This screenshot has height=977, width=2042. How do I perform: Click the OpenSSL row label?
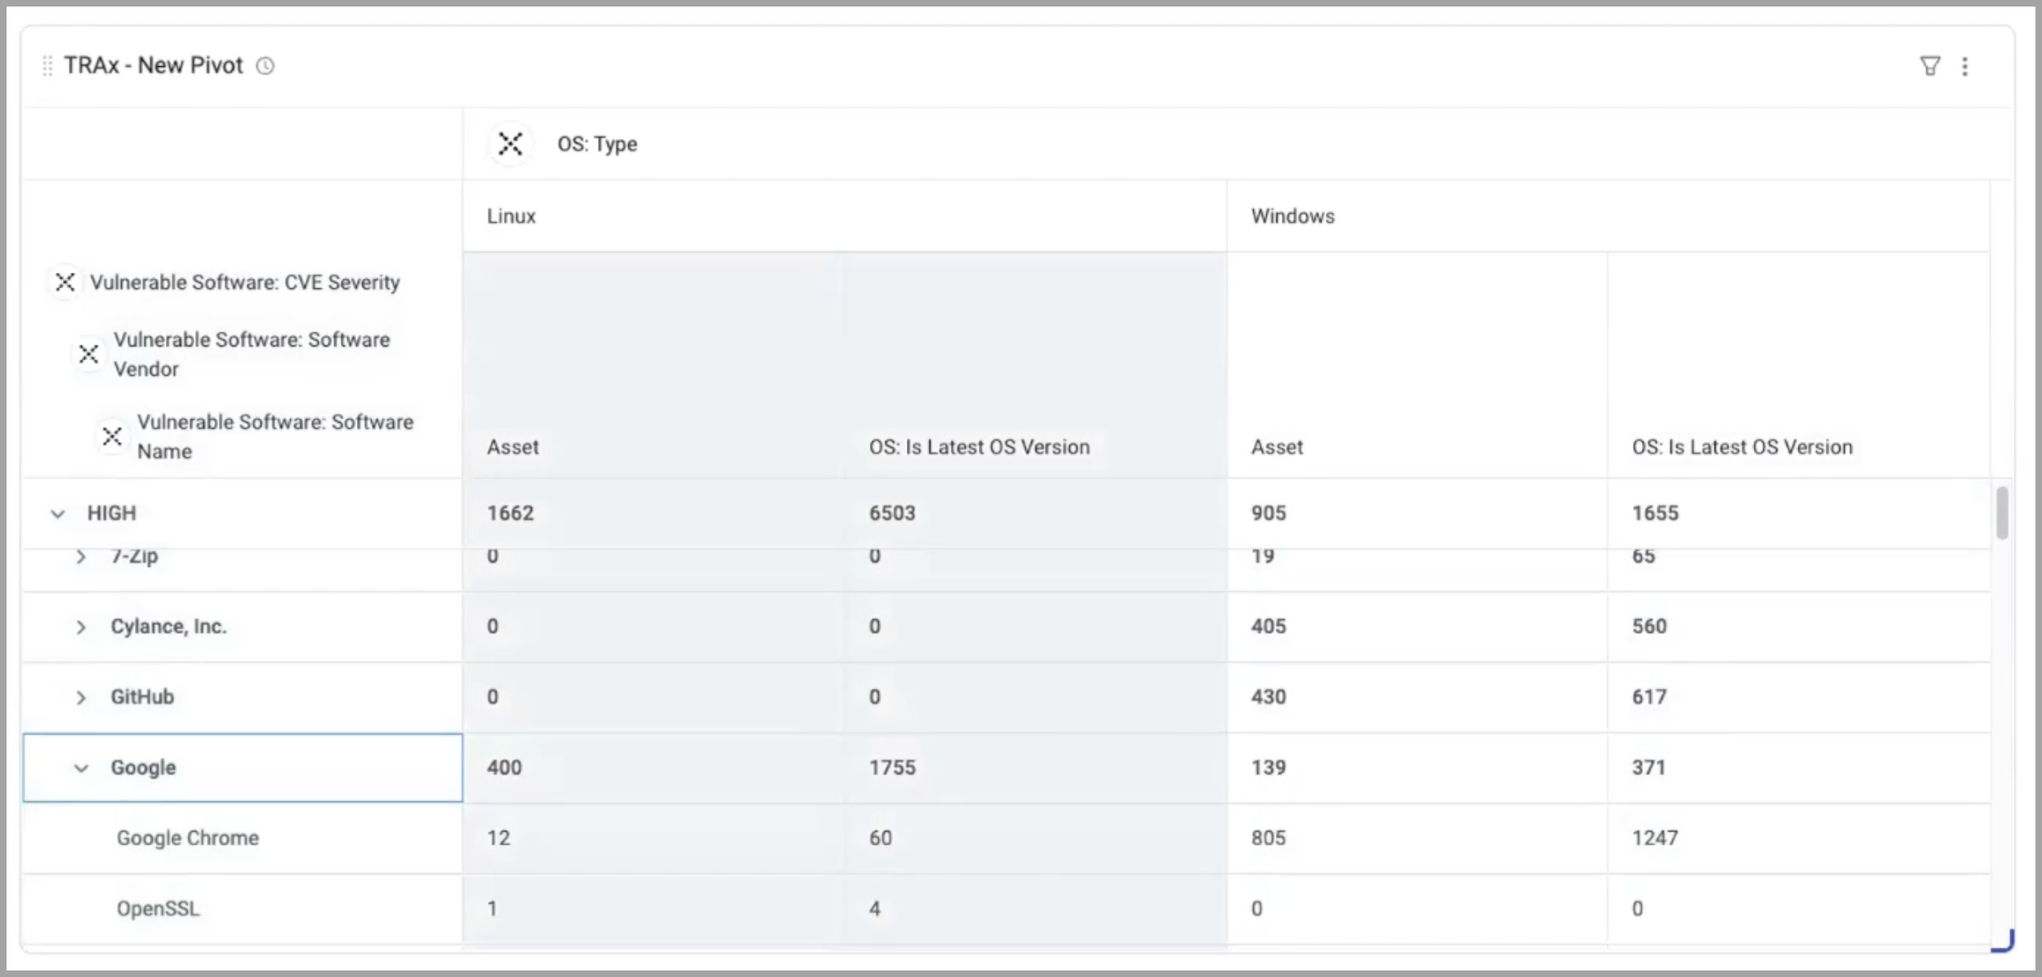(x=158, y=908)
